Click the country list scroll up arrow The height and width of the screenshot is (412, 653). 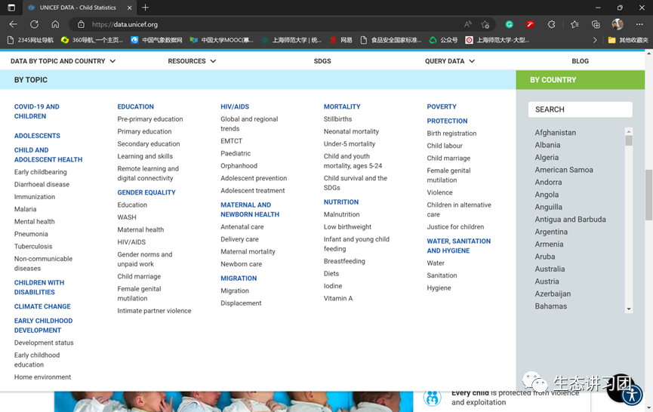click(x=629, y=131)
